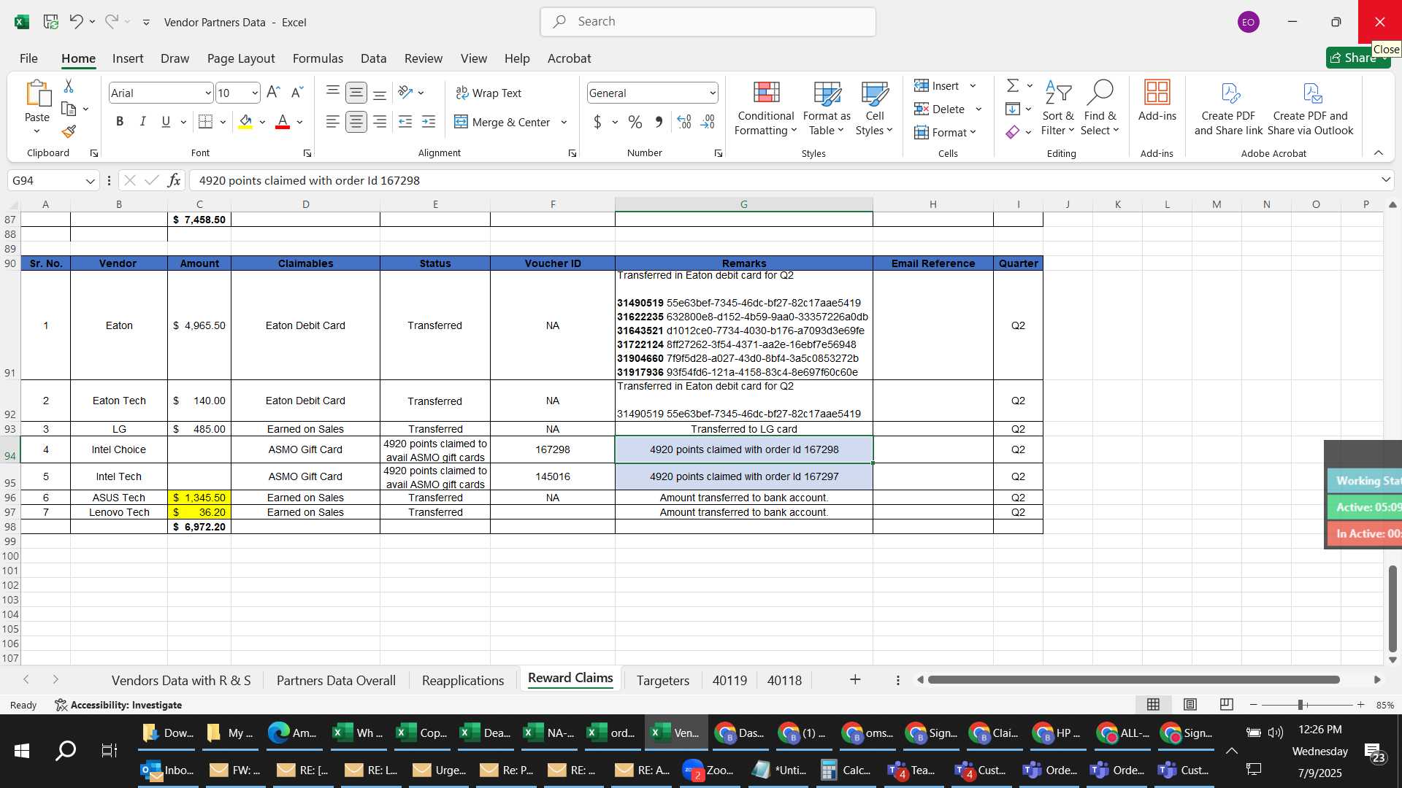Screen dimensions: 1402x788
Task: Click the Orientation text angle icon
Action: (406, 93)
